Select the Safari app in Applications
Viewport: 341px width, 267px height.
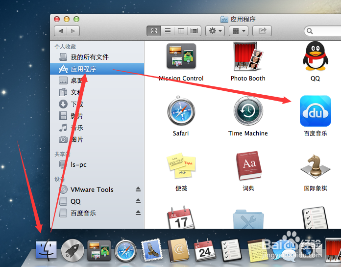[x=181, y=111]
